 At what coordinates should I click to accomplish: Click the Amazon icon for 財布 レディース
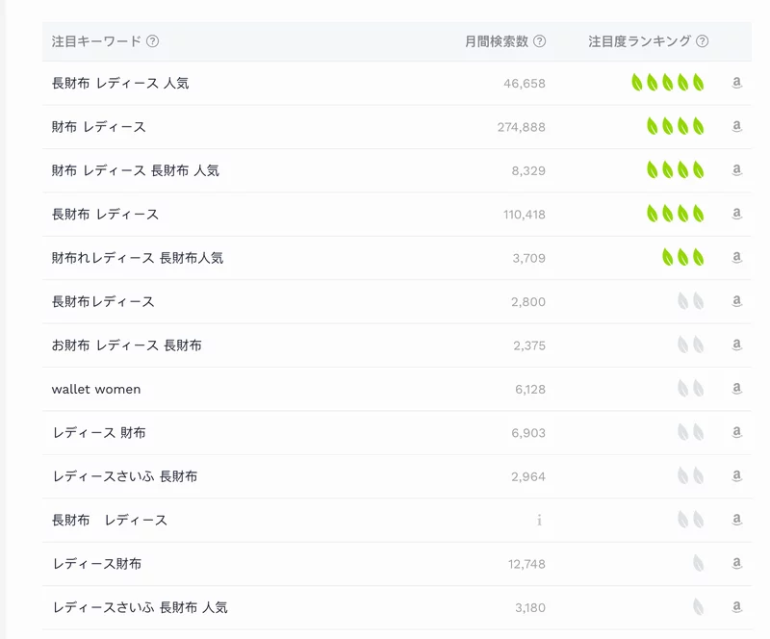click(x=737, y=126)
